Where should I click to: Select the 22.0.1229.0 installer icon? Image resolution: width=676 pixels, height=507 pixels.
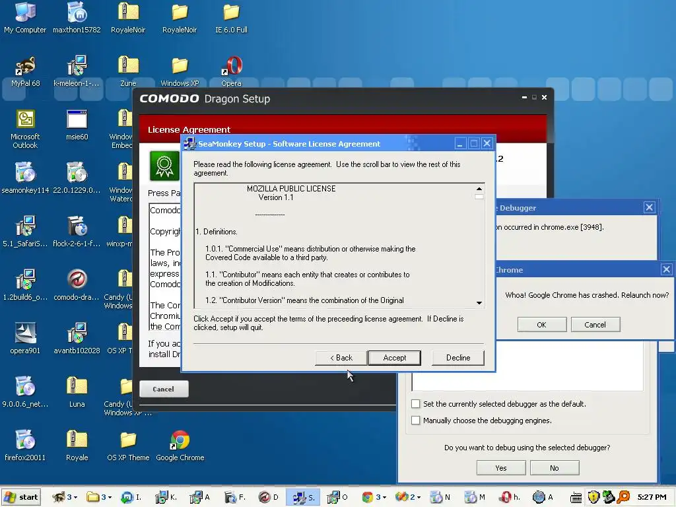(x=77, y=178)
